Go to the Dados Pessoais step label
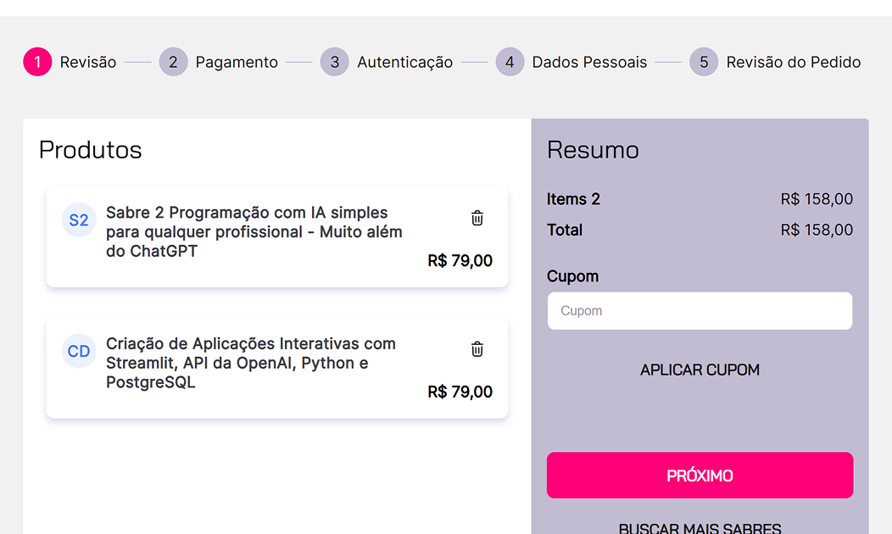This screenshot has width=892, height=534. [x=589, y=62]
